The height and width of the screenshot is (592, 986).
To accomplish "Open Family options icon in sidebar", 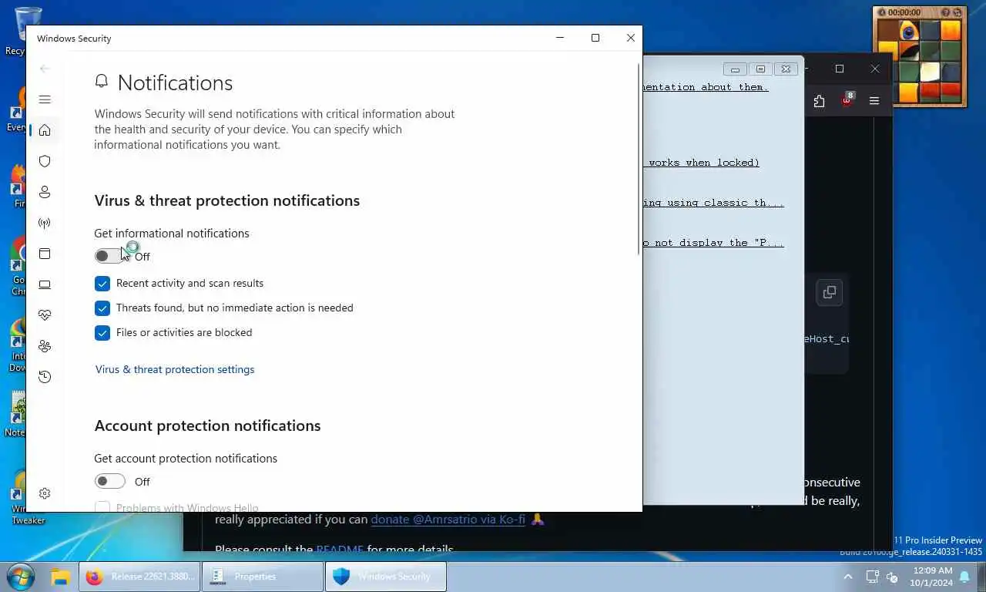I will coord(45,346).
